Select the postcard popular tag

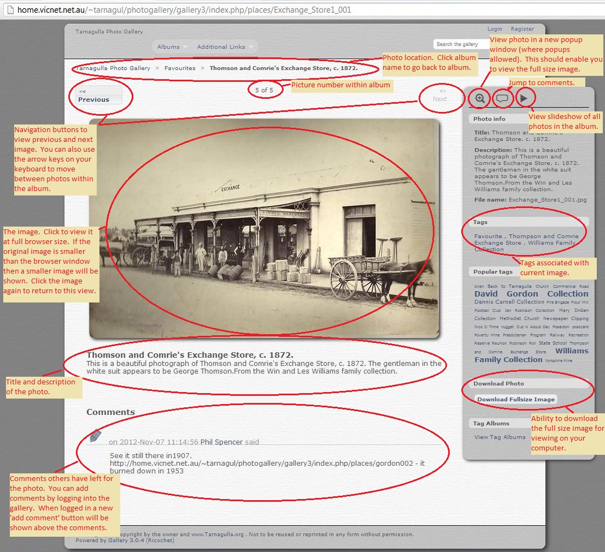(x=580, y=327)
